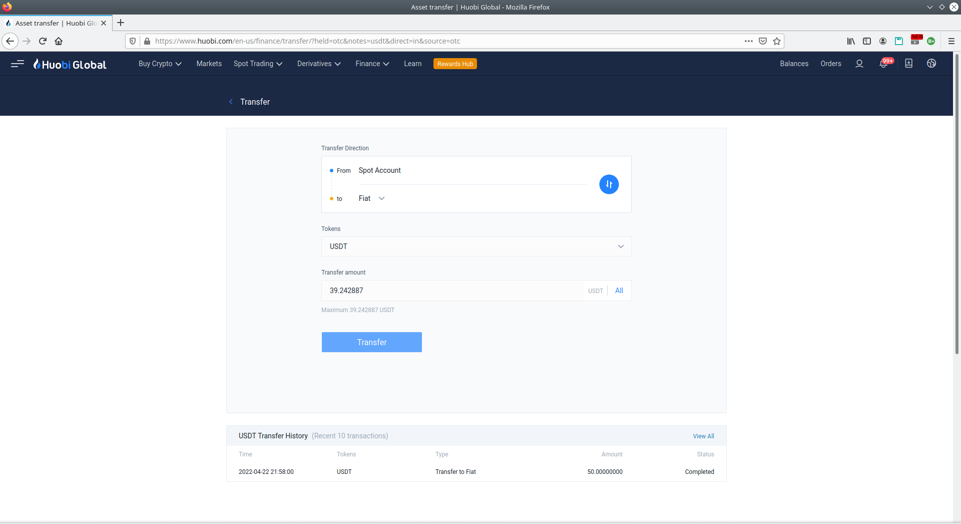Click the blue Transfer button
961x524 pixels.
click(372, 342)
